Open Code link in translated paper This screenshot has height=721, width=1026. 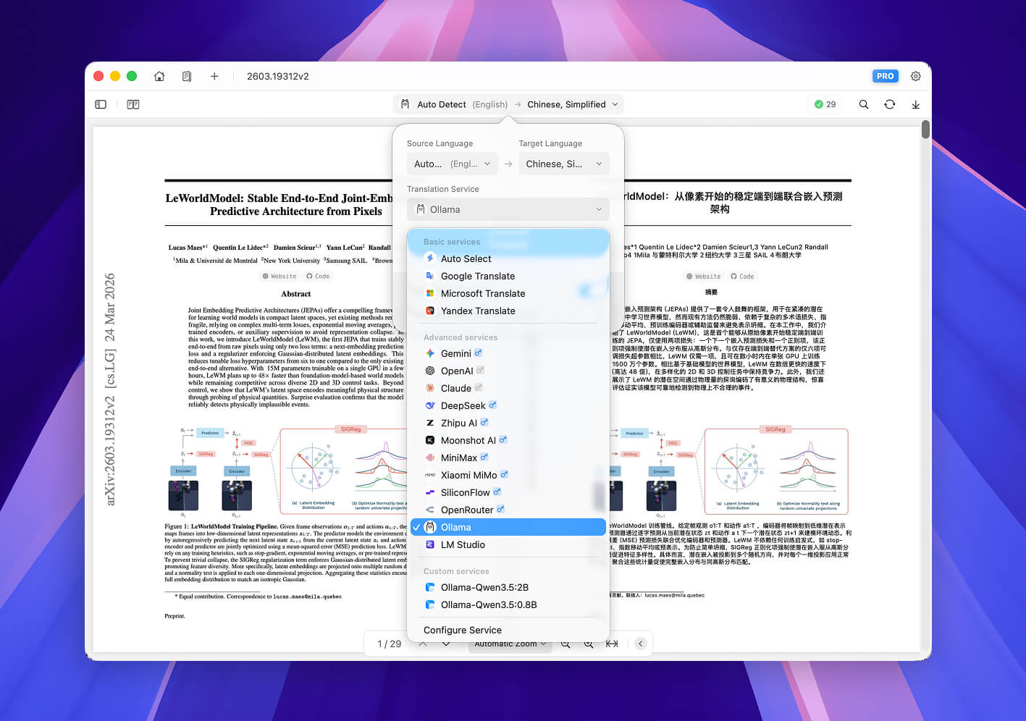742,276
